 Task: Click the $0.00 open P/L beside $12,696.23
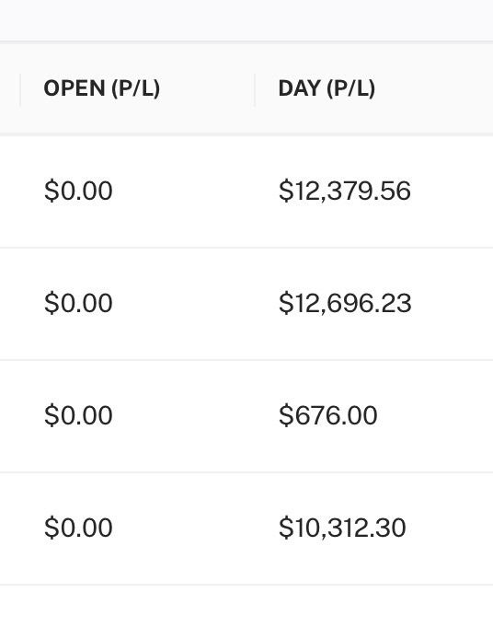click(78, 303)
